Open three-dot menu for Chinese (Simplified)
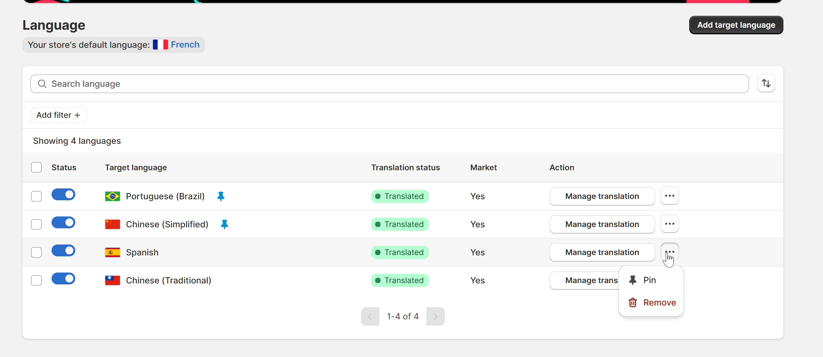Screen dimensions: 823x357 point(669,224)
